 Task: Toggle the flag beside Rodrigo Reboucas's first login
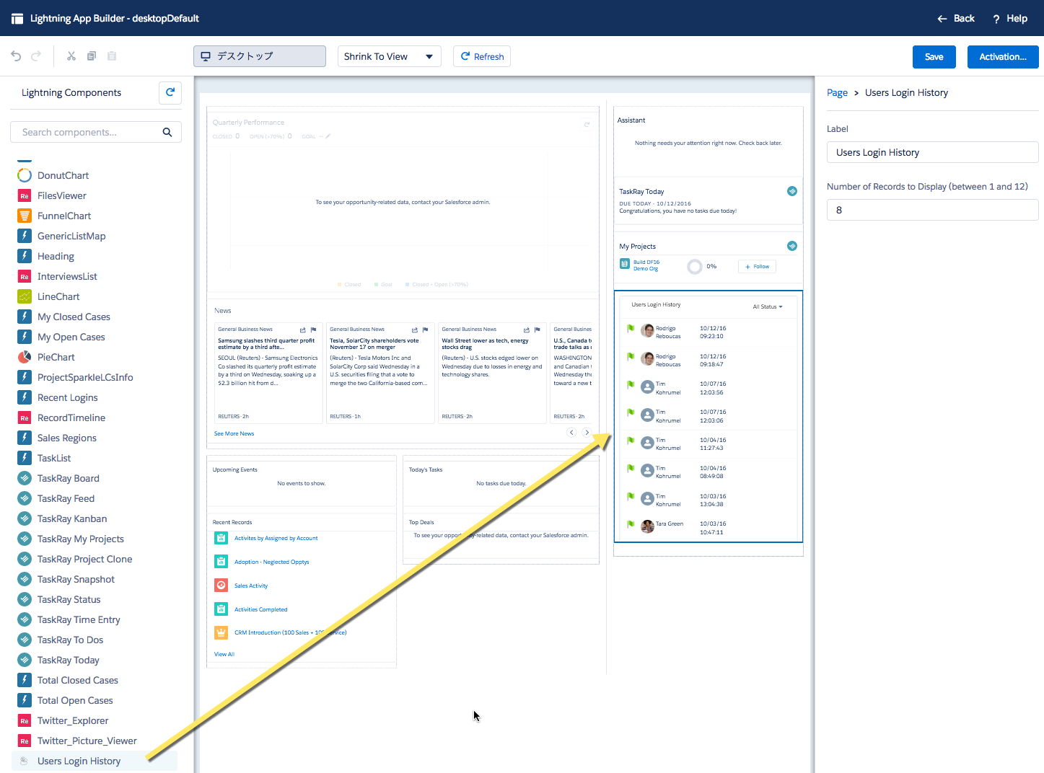(x=630, y=330)
